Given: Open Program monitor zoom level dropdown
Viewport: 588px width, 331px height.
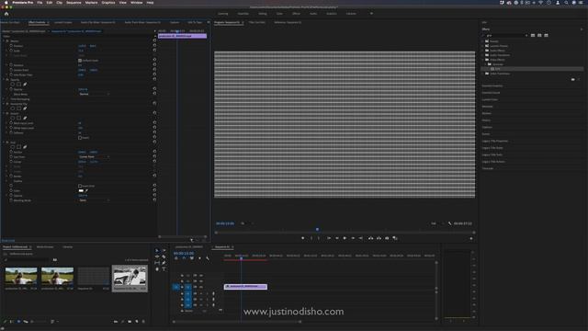Looking at the screenshot, I should tap(247, 223).
